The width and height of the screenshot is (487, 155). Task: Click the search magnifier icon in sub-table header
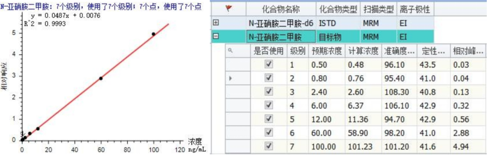pyautogui.click(x=230, y=51)
